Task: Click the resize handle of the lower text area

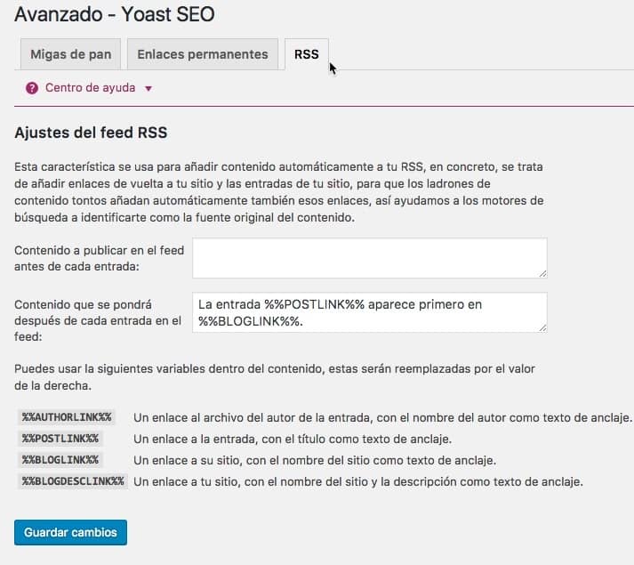Action: click(x=542, y=328)
